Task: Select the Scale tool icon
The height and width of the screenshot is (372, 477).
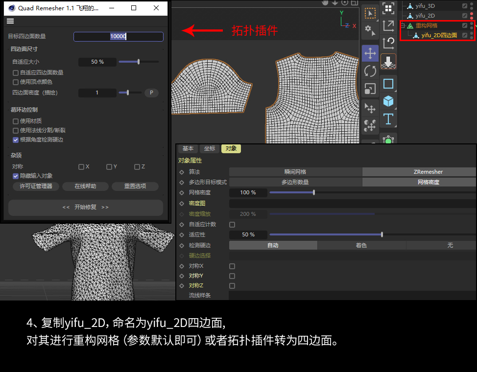Action: coord(370,87)
